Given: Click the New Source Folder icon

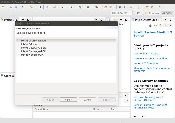Looking at the screenshot, I should click(x=55, y=7).
